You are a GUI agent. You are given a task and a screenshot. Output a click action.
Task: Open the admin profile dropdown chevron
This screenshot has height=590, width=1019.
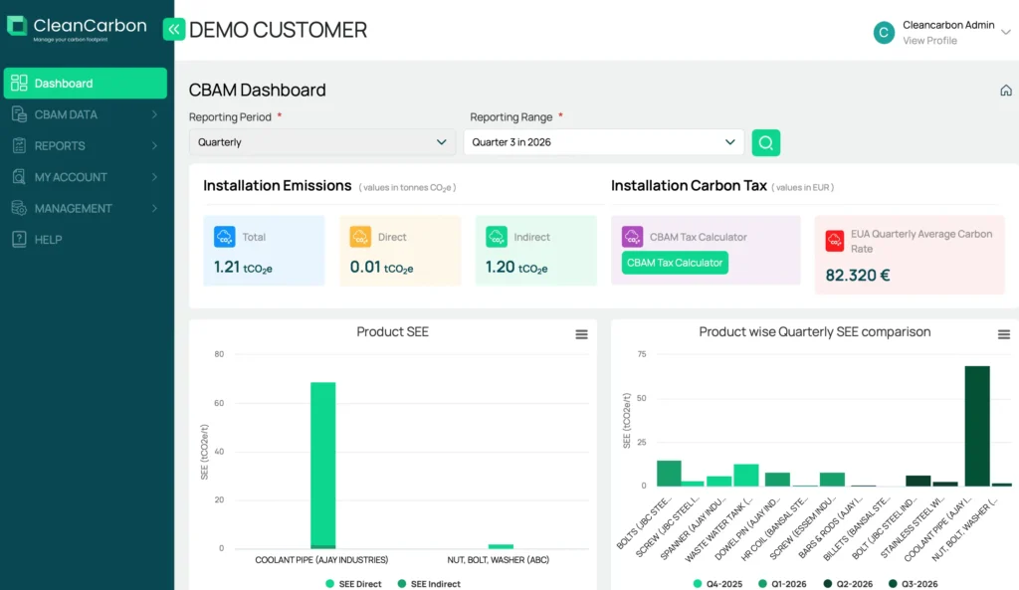[x=1006, y=32]
